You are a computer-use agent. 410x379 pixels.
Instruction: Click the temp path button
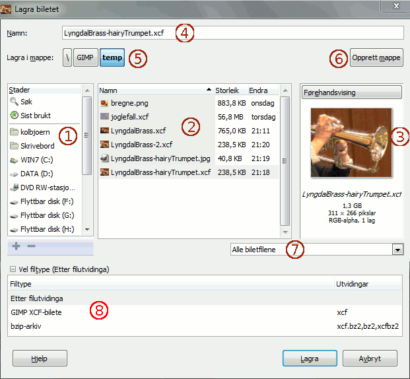point(112,58)
